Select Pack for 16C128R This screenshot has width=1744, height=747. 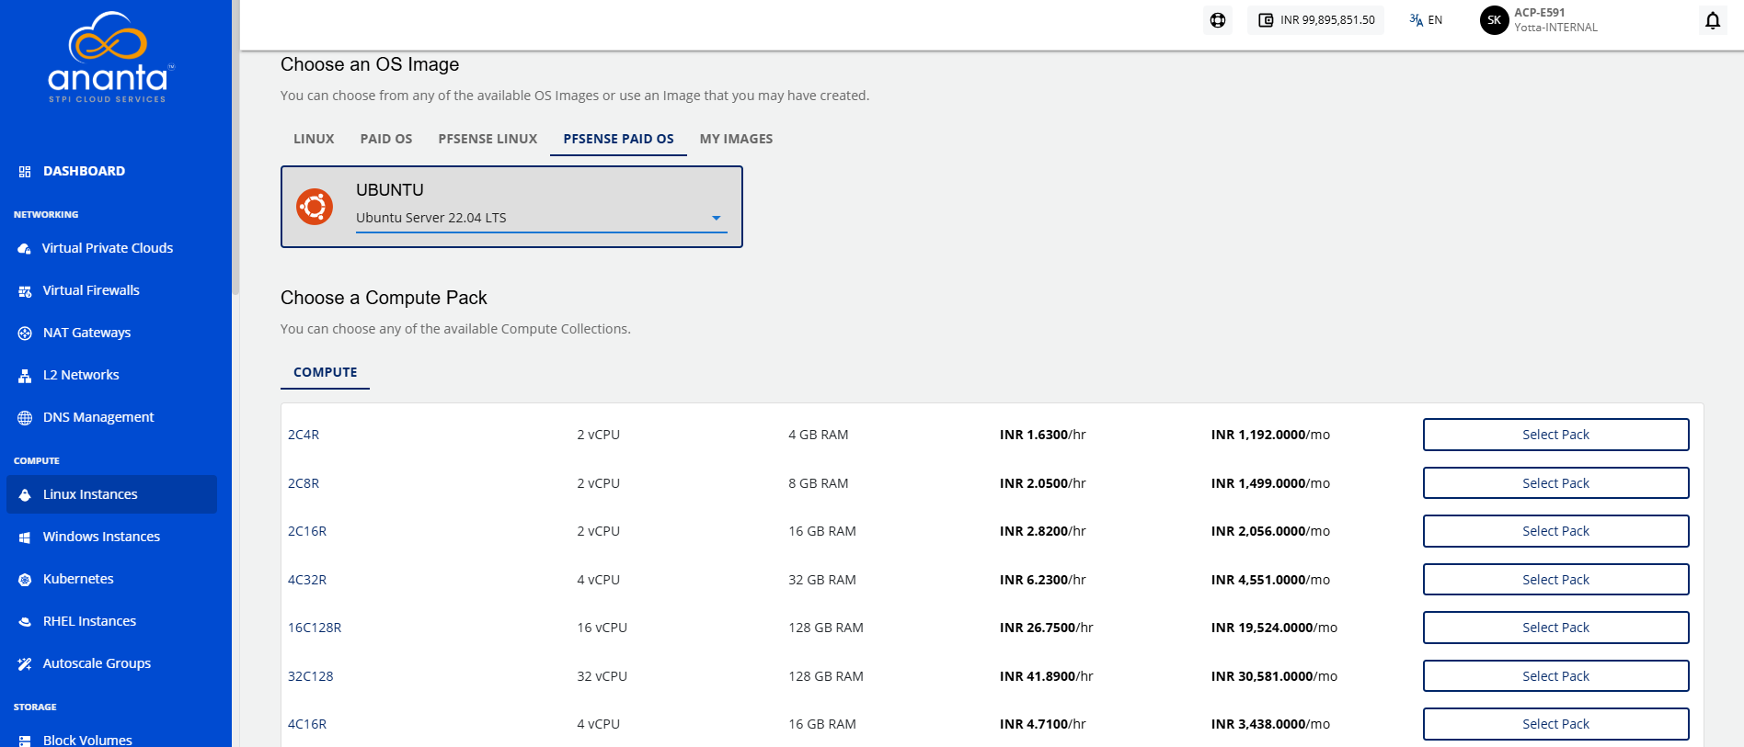click(1555, 628)
